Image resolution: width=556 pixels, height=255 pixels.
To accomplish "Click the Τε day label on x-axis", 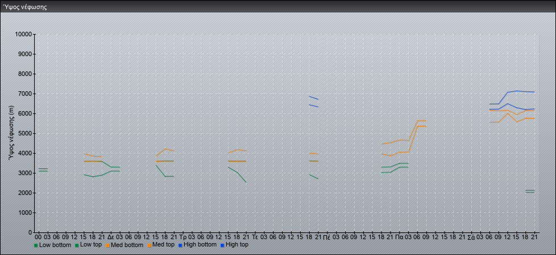I will 255,237.
